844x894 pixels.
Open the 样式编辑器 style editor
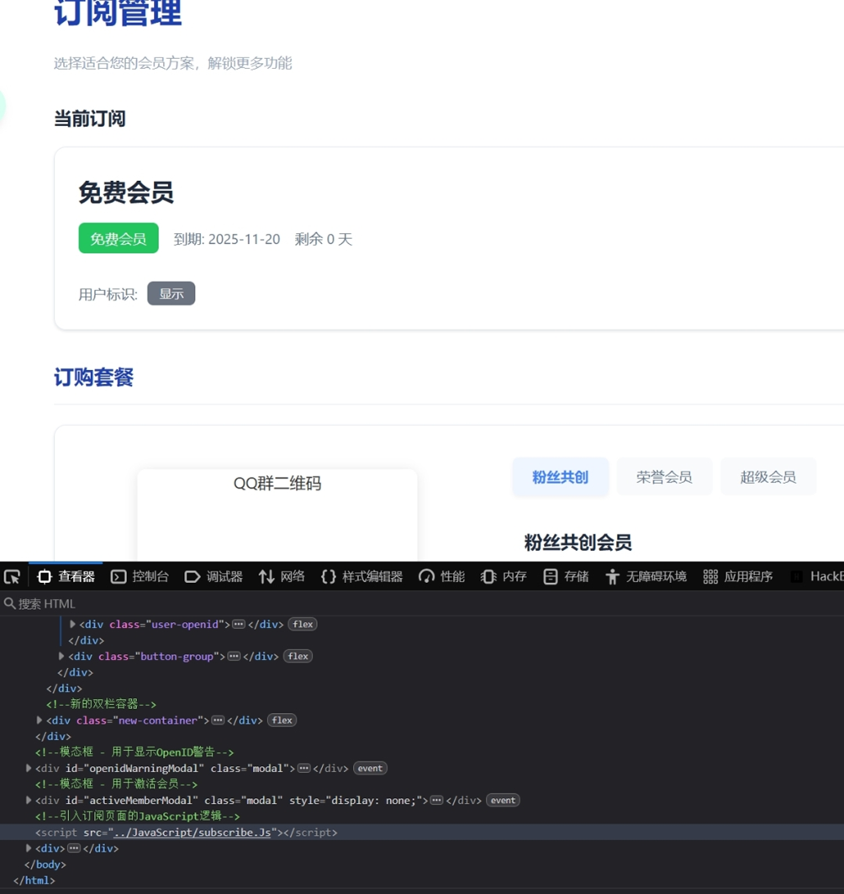click(x=361, y=576)
